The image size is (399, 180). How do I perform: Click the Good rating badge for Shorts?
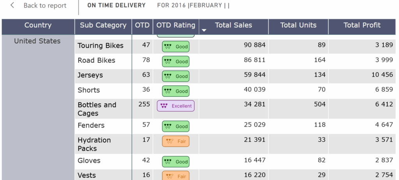tap(176, 91)
